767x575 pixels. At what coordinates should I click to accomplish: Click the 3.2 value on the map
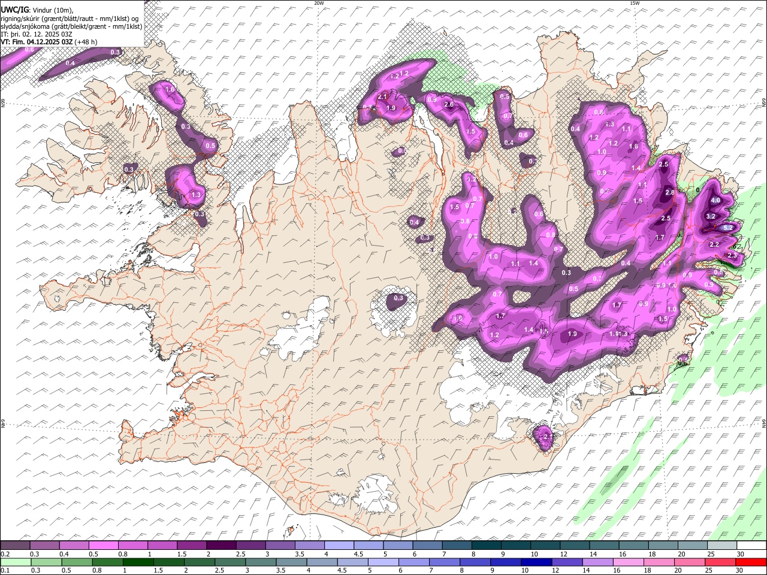(711, 216)
